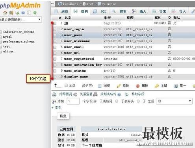The width and height of the screenshot is (195, 148).
Task: Switch to the 浏览 (Browse) tab
Action: click(61, 11)
